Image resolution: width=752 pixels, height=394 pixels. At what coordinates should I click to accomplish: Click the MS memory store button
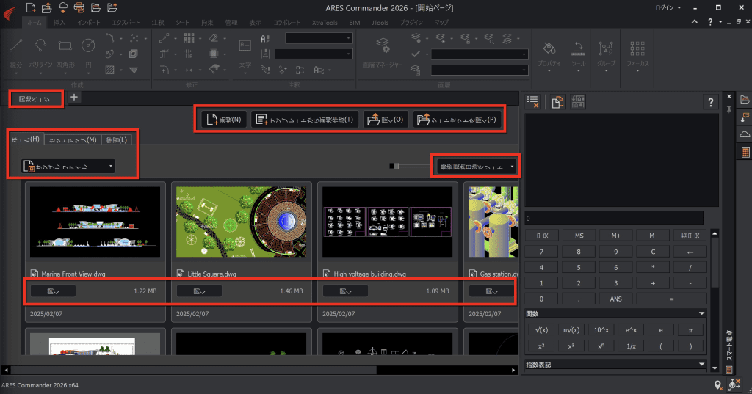tap(579, 236)
